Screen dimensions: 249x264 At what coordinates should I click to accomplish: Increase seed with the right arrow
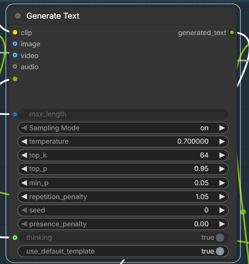[222, 210]
